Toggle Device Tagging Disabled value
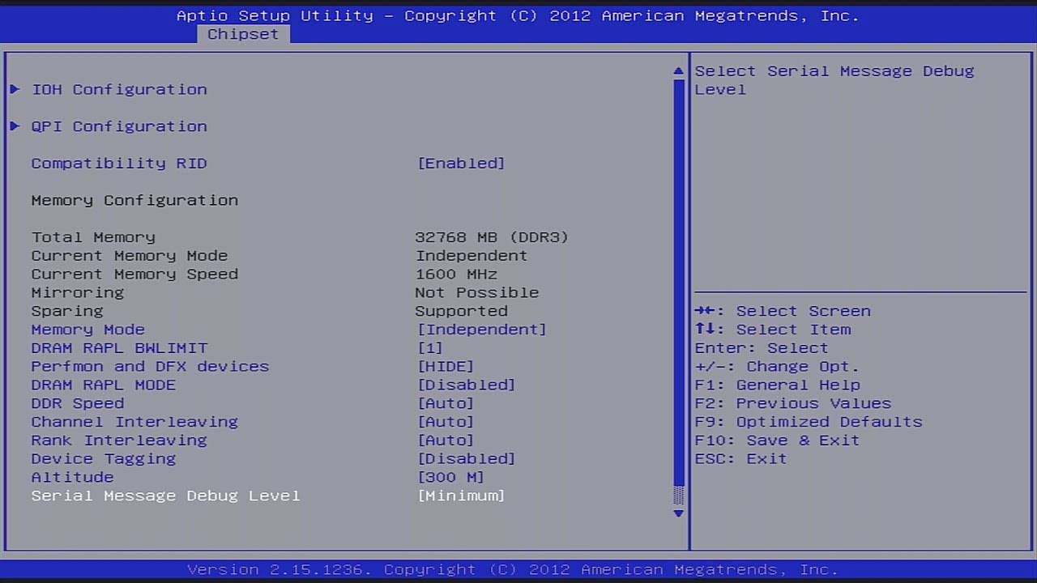The image size is (1037, 583). click(466, 458)
